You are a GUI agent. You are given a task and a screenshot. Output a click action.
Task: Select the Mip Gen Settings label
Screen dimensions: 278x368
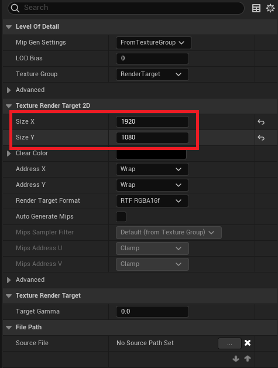pos(41,42)
